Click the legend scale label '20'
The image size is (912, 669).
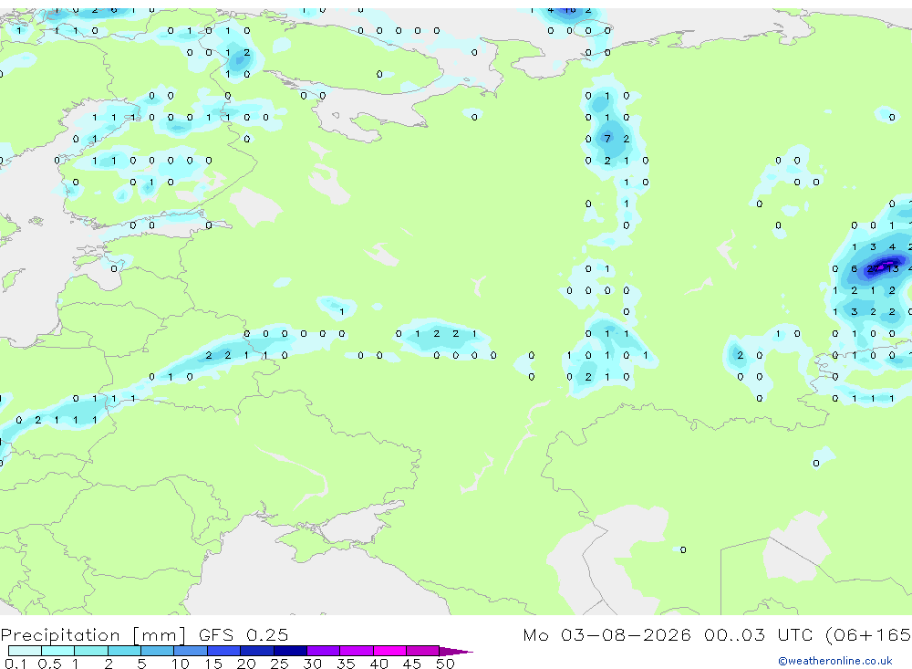tap(246, 664)
